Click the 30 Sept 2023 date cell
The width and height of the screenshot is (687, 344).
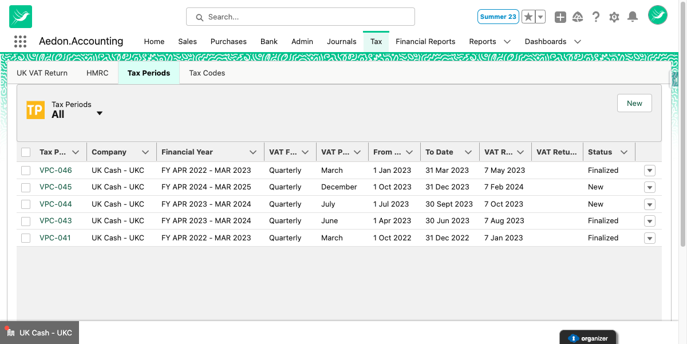click(449, 204)
